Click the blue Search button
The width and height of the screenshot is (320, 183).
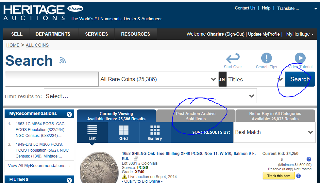click(300, 79)
